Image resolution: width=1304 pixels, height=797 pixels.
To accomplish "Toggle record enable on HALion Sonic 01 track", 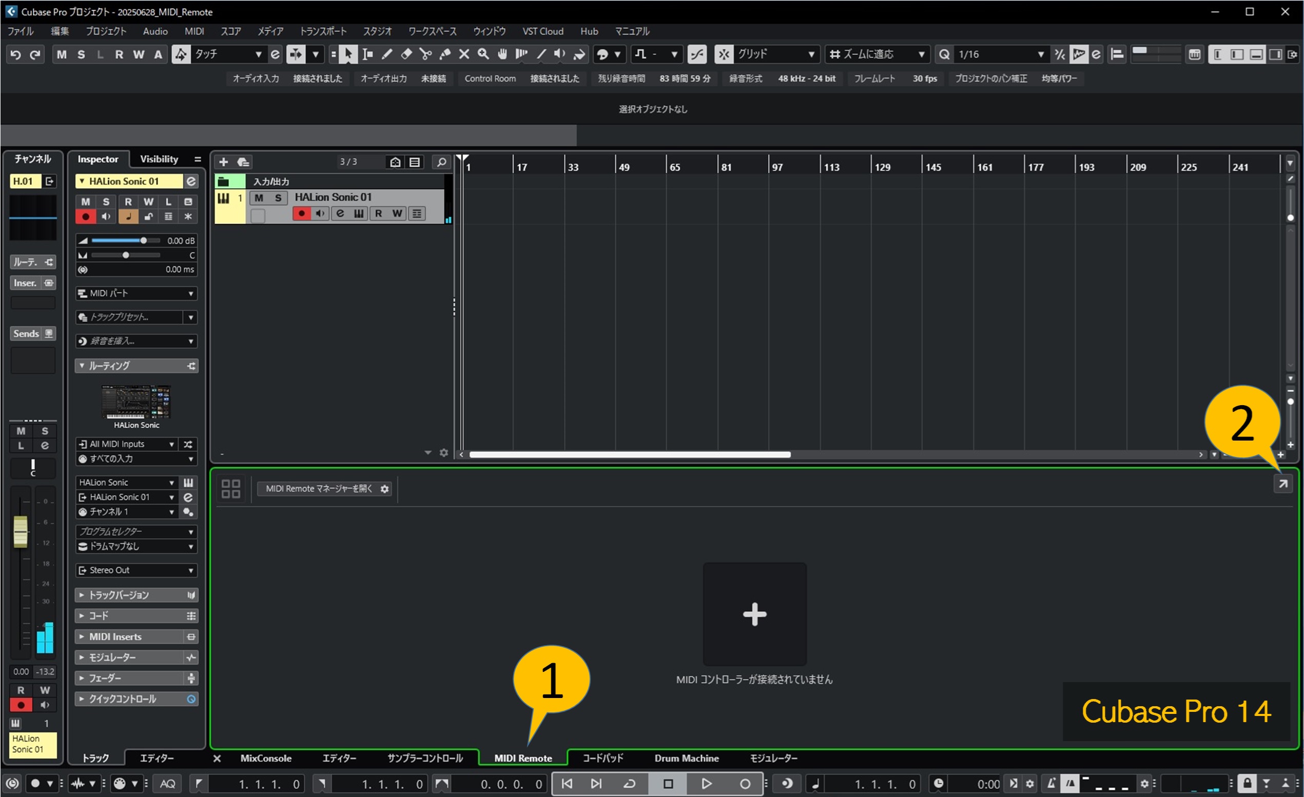I will click(x=301, y=214).
